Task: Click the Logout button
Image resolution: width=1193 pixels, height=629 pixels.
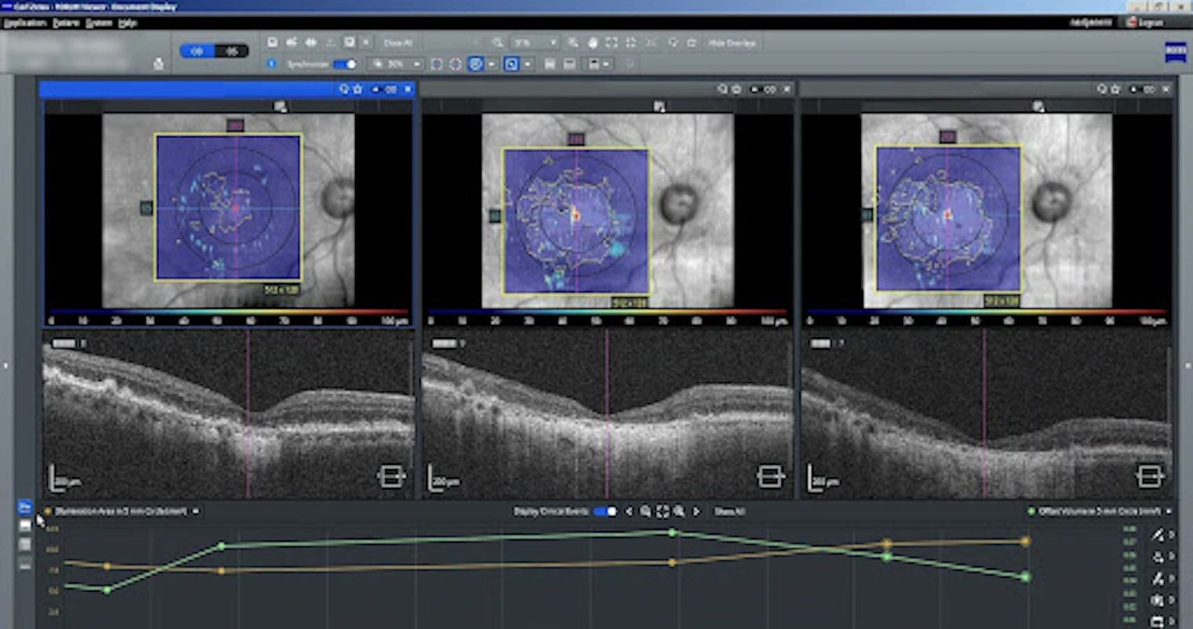Action: 1145,22
